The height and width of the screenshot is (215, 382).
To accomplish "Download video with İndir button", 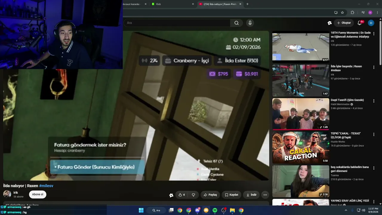I will tap(251, 195).
